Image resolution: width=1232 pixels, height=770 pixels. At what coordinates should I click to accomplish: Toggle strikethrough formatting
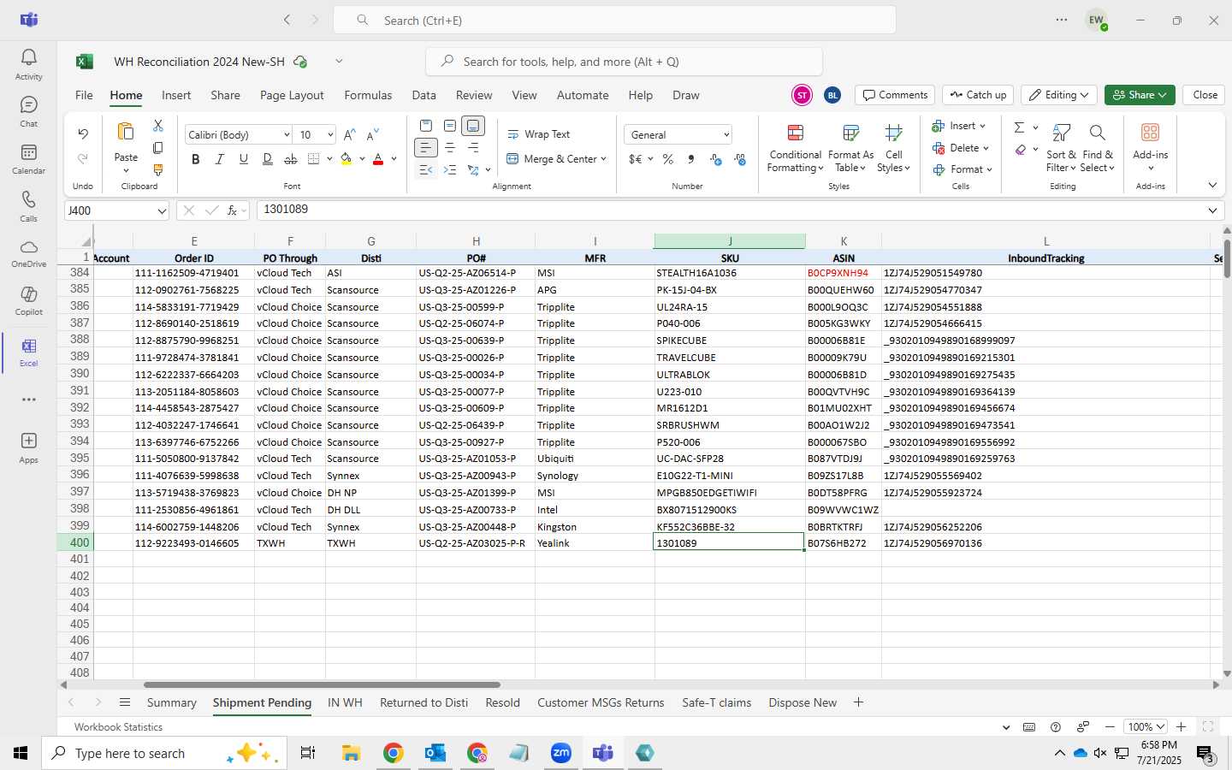click(291, 159)
